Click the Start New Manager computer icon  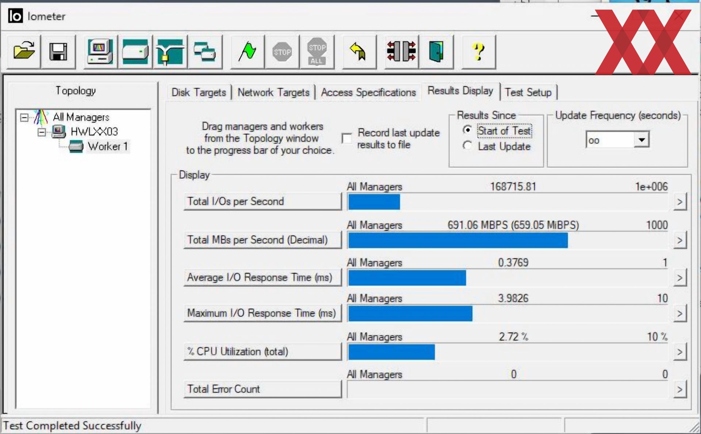tap(100, 51)
